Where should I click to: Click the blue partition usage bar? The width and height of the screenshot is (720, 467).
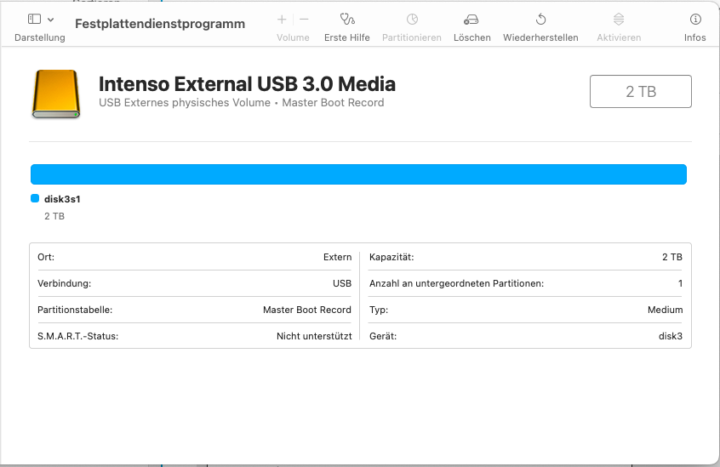coord(358,174)
